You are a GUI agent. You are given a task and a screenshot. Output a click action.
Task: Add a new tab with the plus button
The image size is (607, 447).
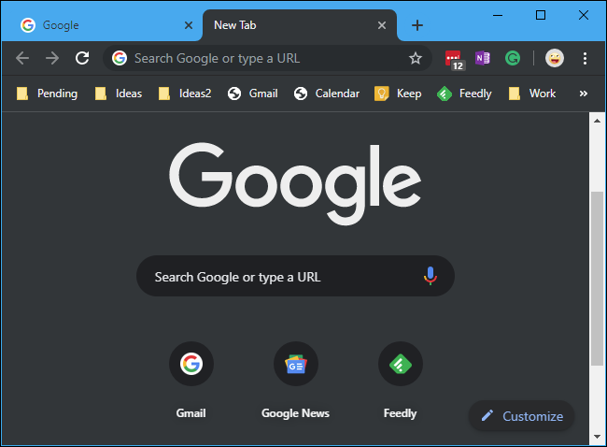(416, 25)
